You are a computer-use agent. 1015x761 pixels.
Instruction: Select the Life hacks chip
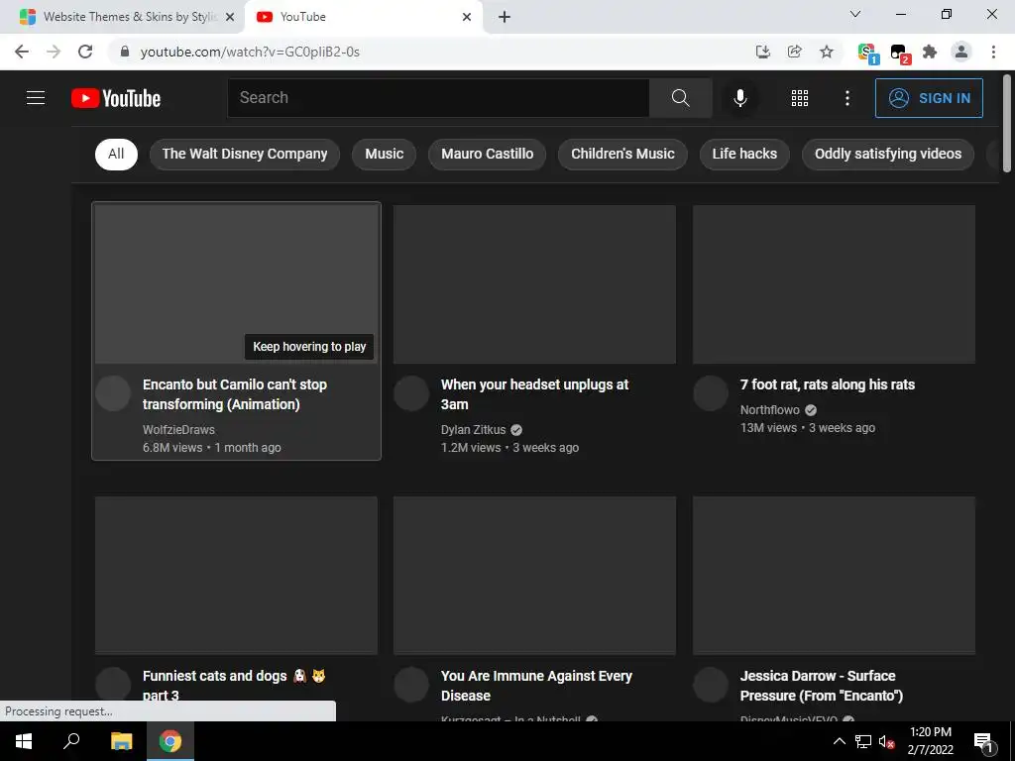point(744,154)
